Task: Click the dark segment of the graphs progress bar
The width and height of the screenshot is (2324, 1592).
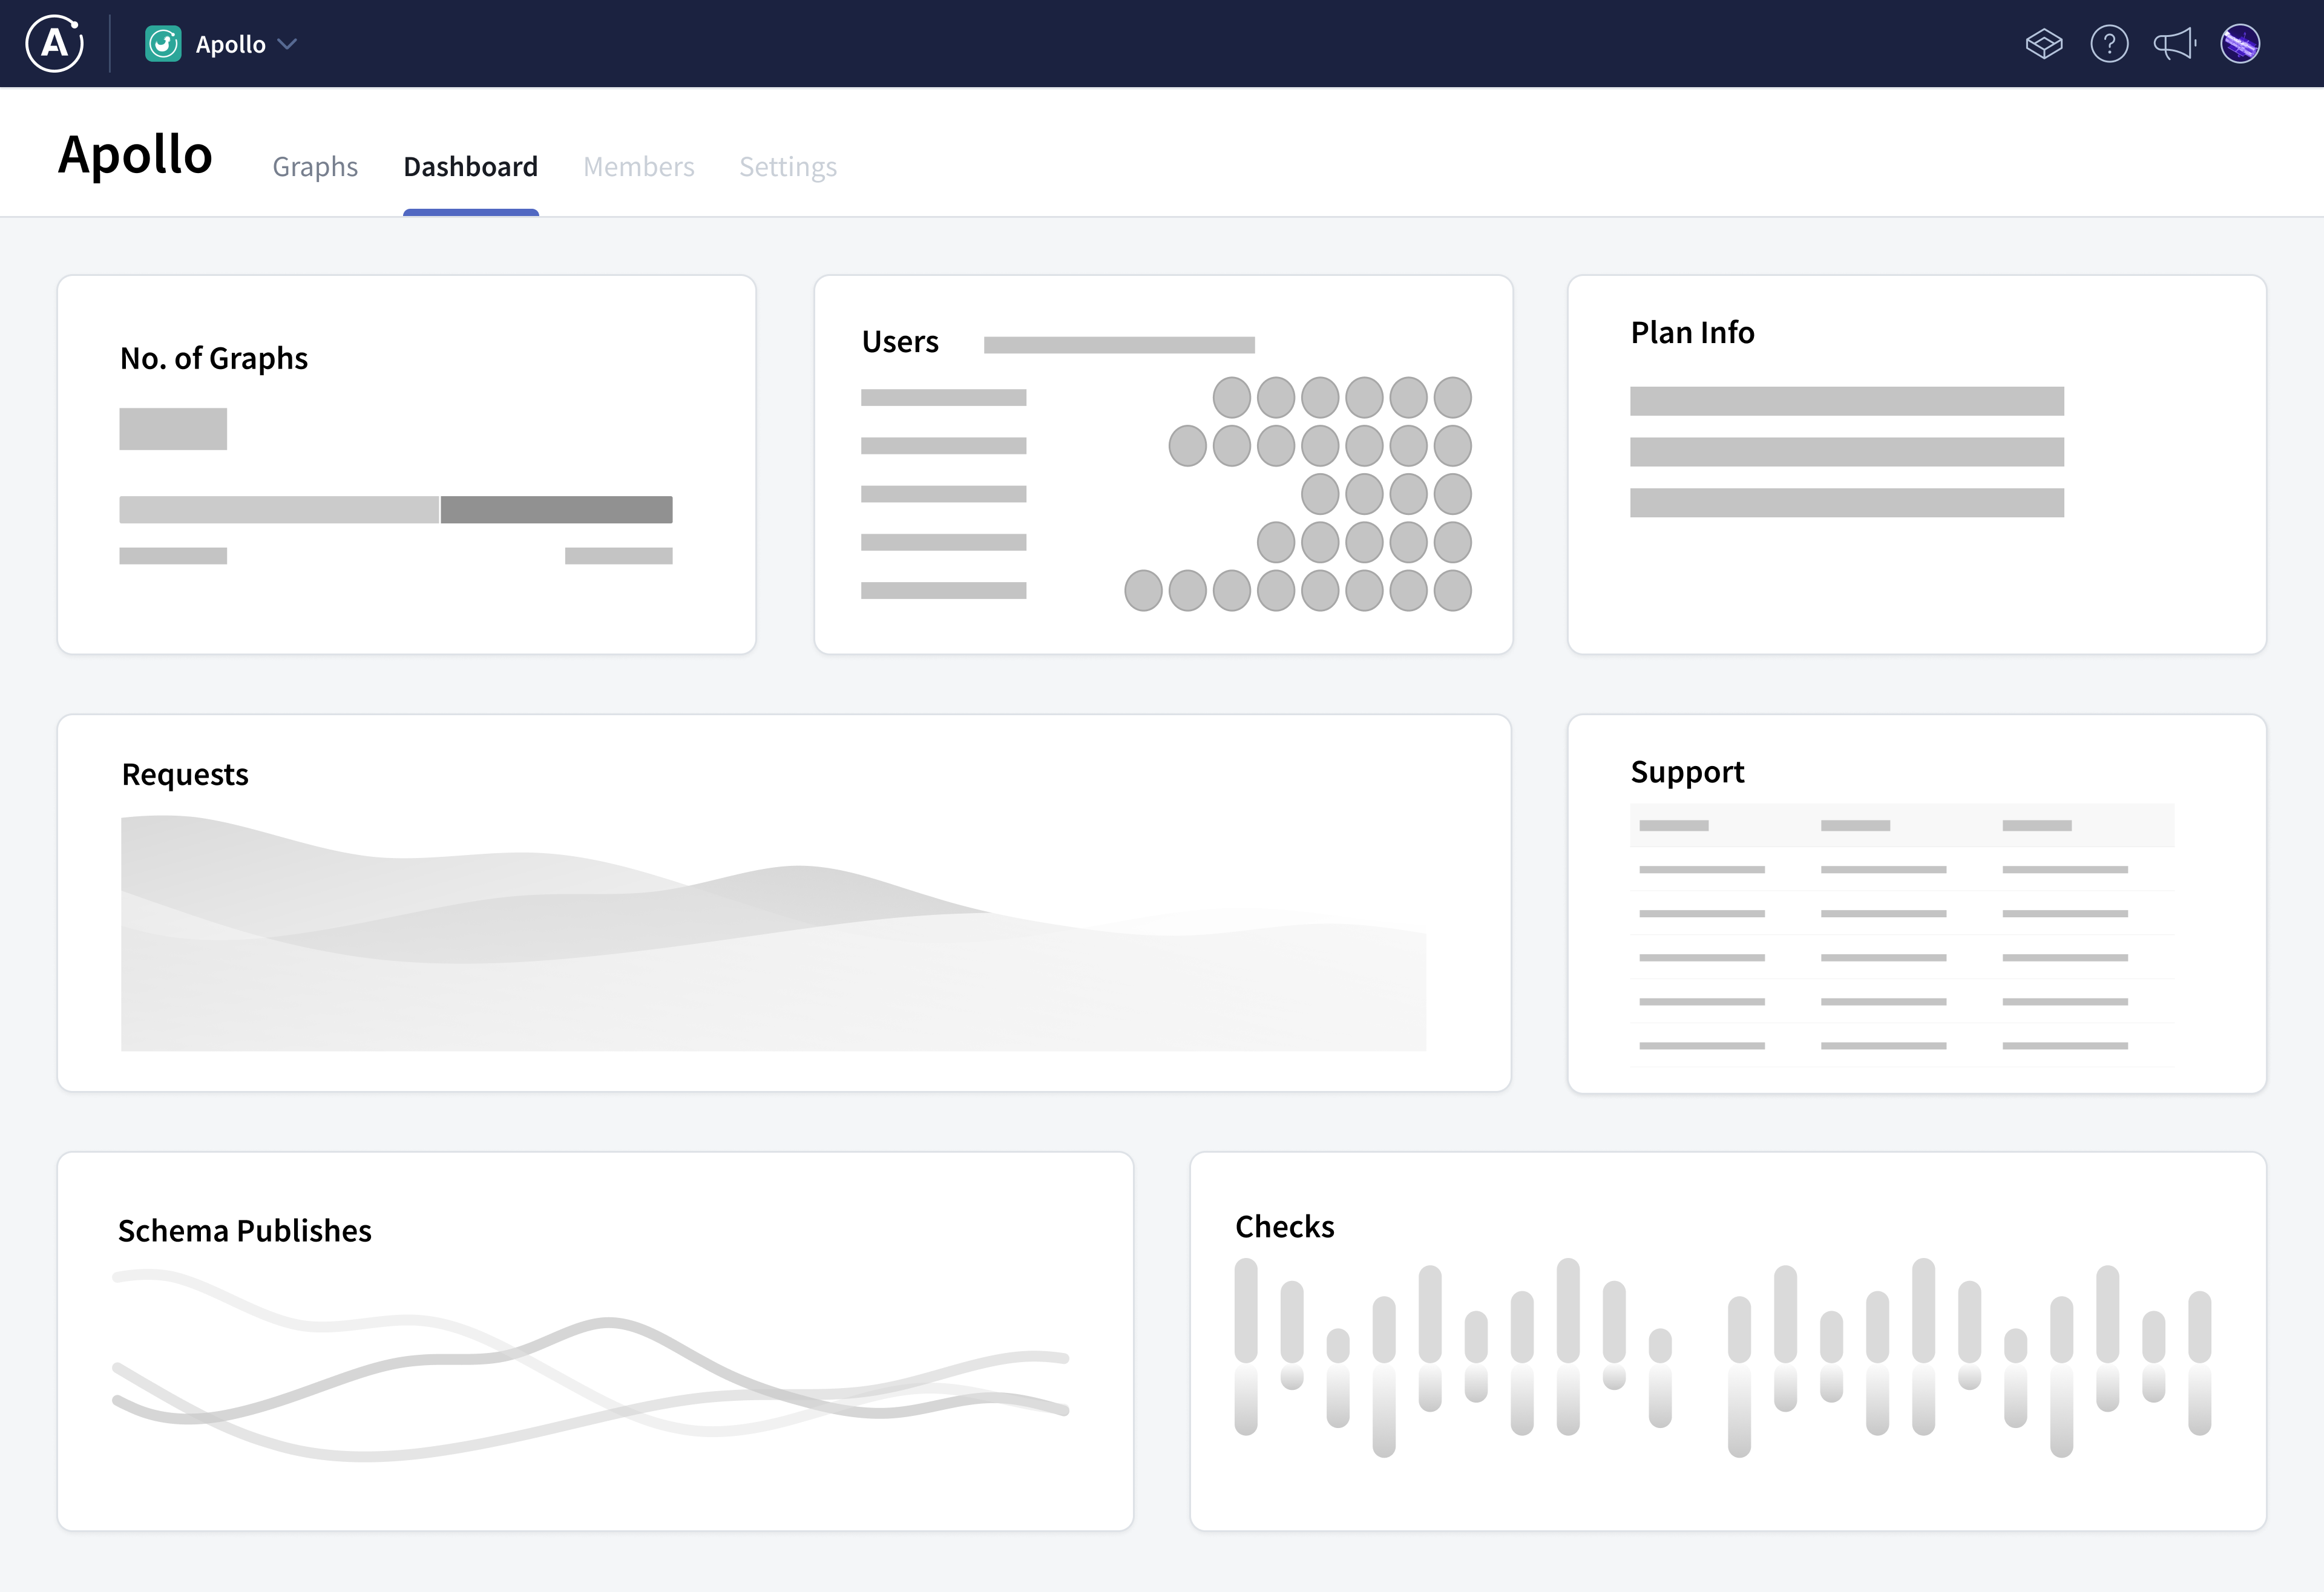Action: [556, 510]
